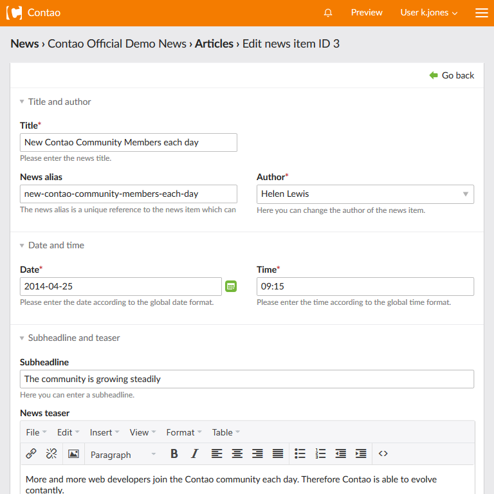494x494 pixels.
Task: Decrease indent in teaser editor
Action: (340, 453)
